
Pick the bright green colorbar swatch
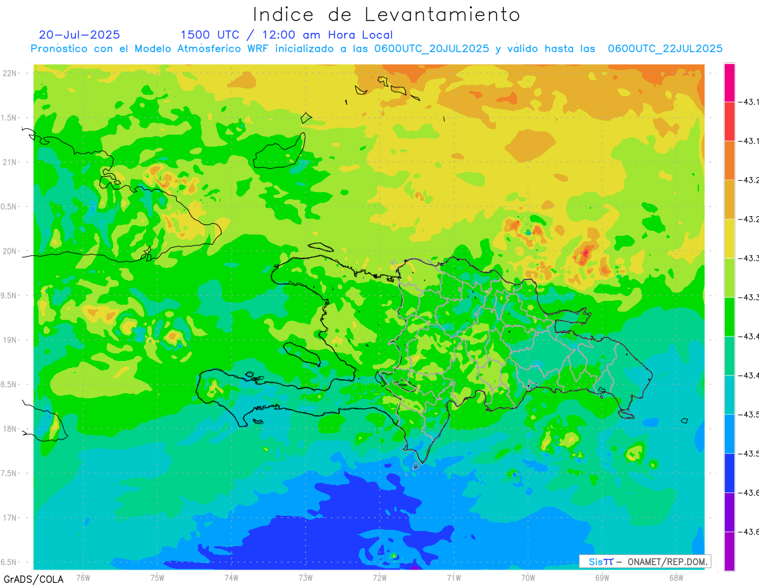(729, 317)
